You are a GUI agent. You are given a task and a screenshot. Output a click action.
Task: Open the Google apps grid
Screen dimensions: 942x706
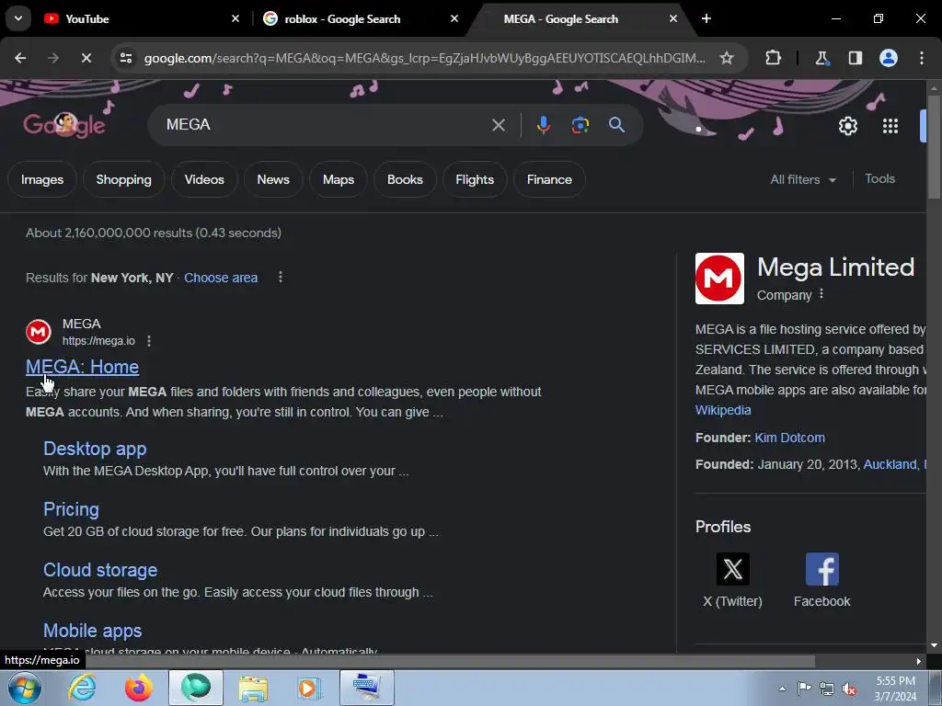point(890,126)
